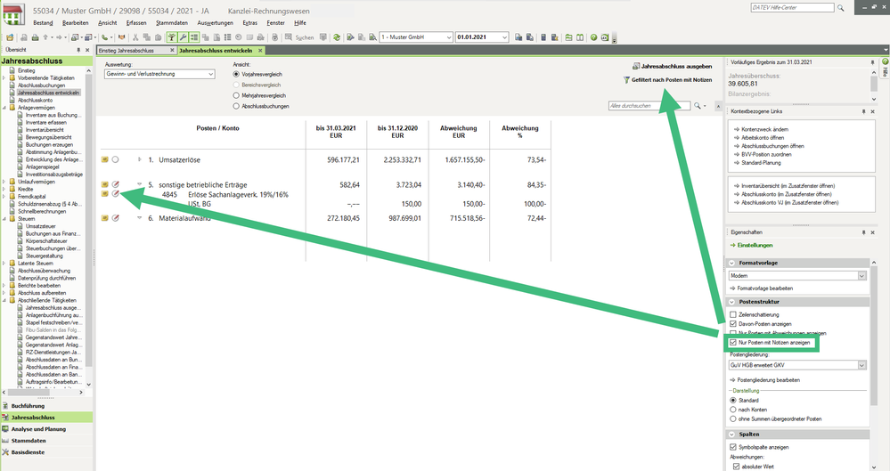Click the green help question mark toolbar icon
The width and height of the screenshot is (890, 471).
click(593, 37)
